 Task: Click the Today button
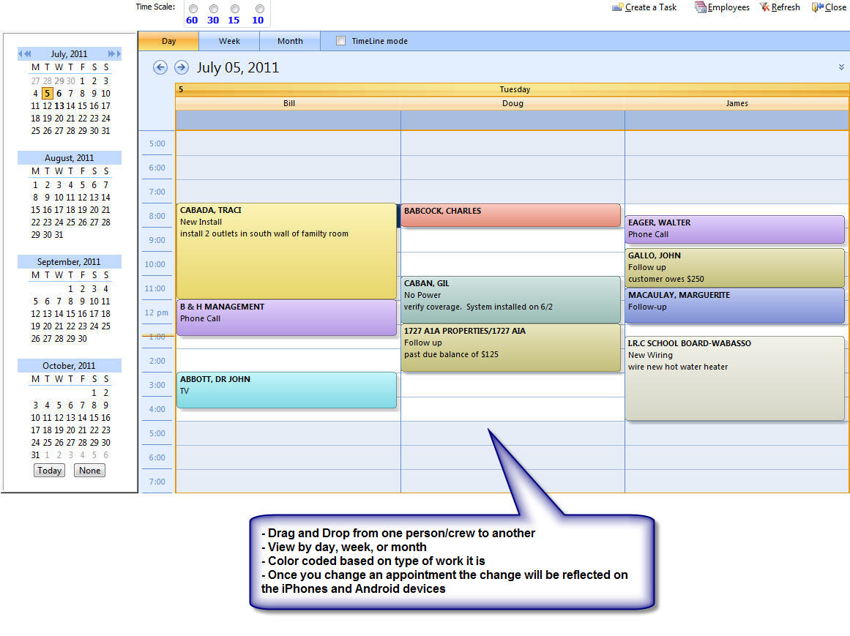48,470
